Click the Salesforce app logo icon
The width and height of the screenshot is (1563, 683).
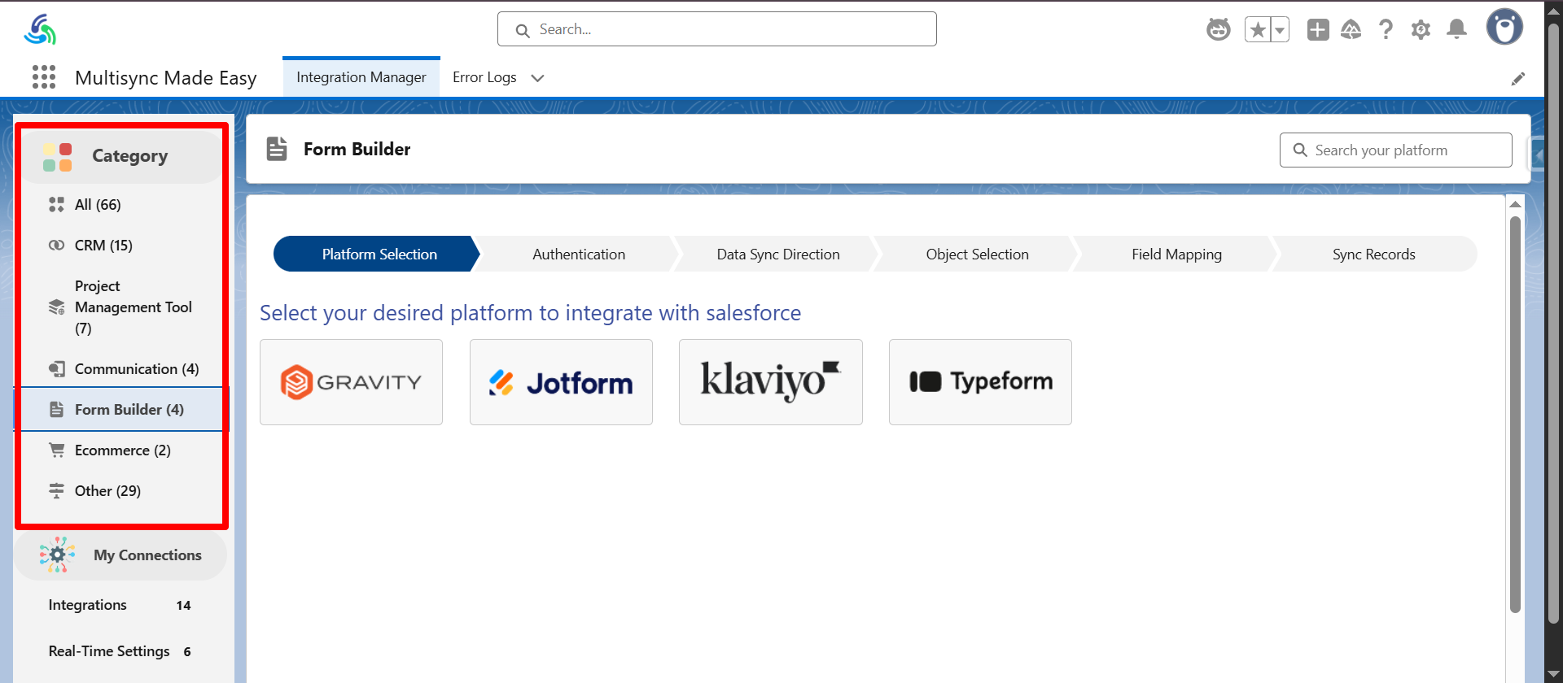[x=40, y=29]
